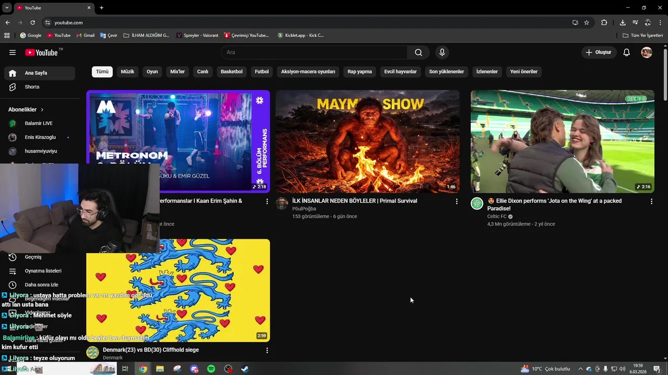Viewport: 668px width, 375px height.
Task: Play the MAYMUN SHOW campfire thumbnail
Action: point(367,142)
